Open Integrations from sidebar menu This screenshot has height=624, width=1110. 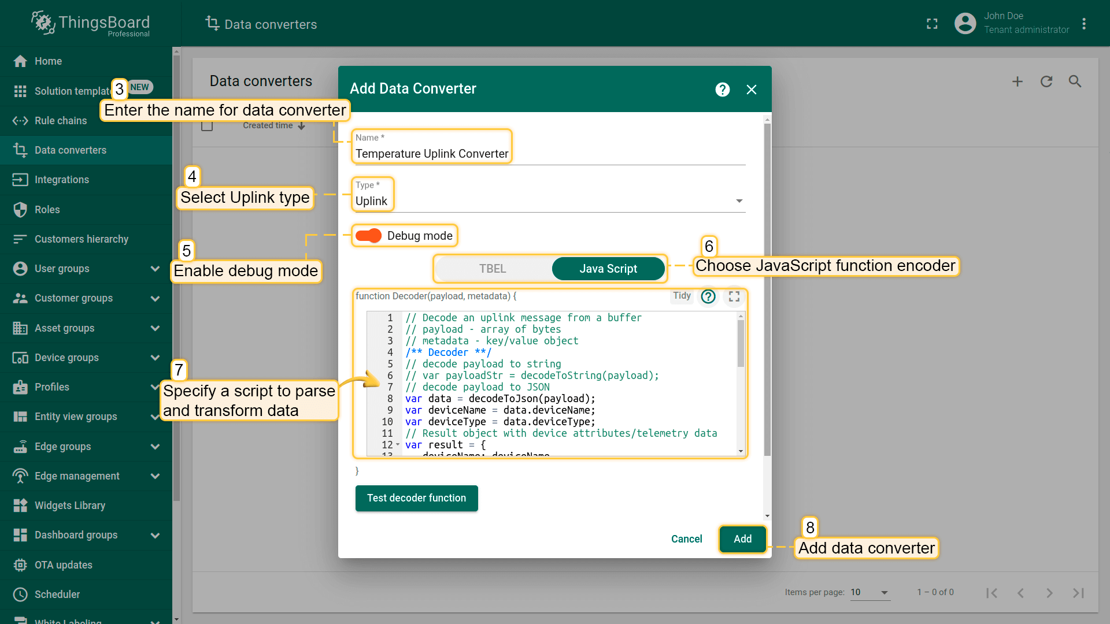click(x=62, y=180)
